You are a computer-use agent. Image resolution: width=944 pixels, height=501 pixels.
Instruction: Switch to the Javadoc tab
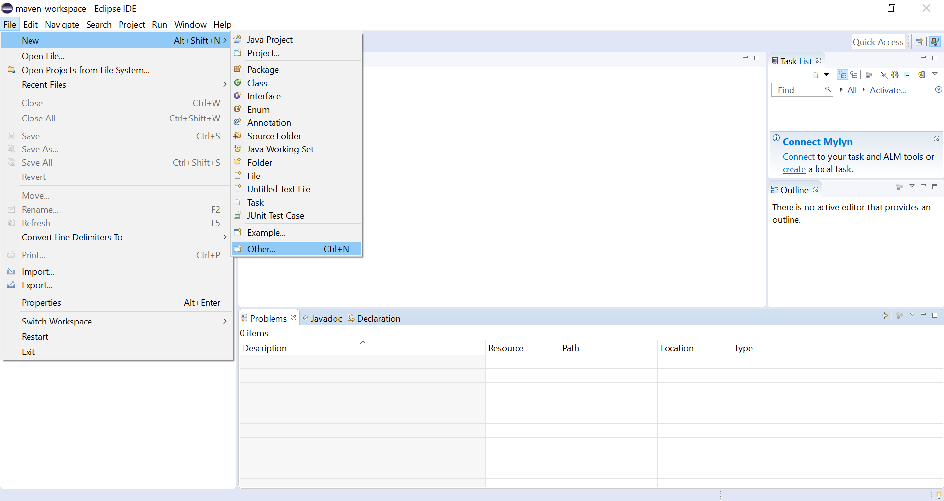coord(327,318)
